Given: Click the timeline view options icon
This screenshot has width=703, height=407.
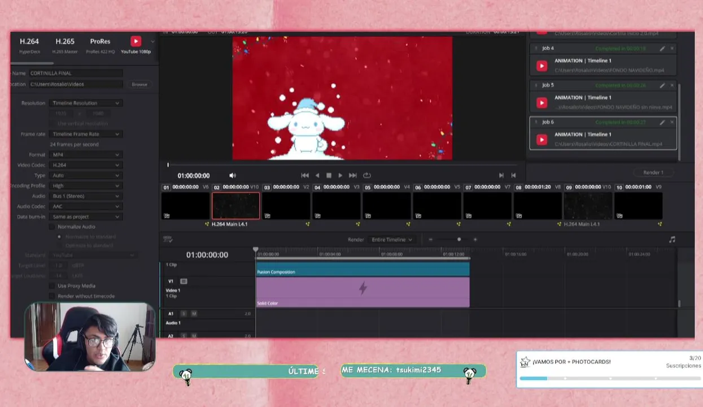Looking at the screenshot, I should pos(167,240).
